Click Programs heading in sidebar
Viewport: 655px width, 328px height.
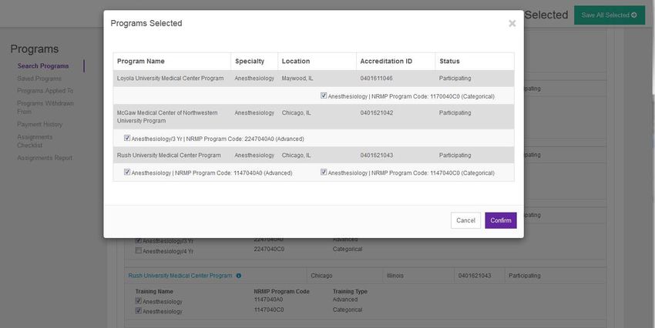tap(34, 49)
